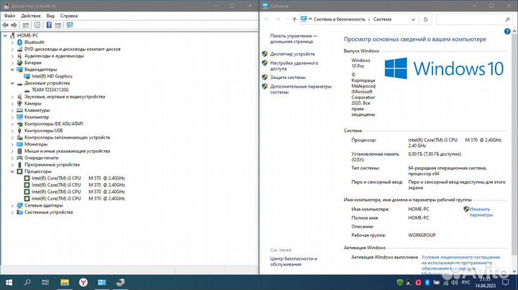Click the update driver toolbar icon next to Help

(58, 25)
